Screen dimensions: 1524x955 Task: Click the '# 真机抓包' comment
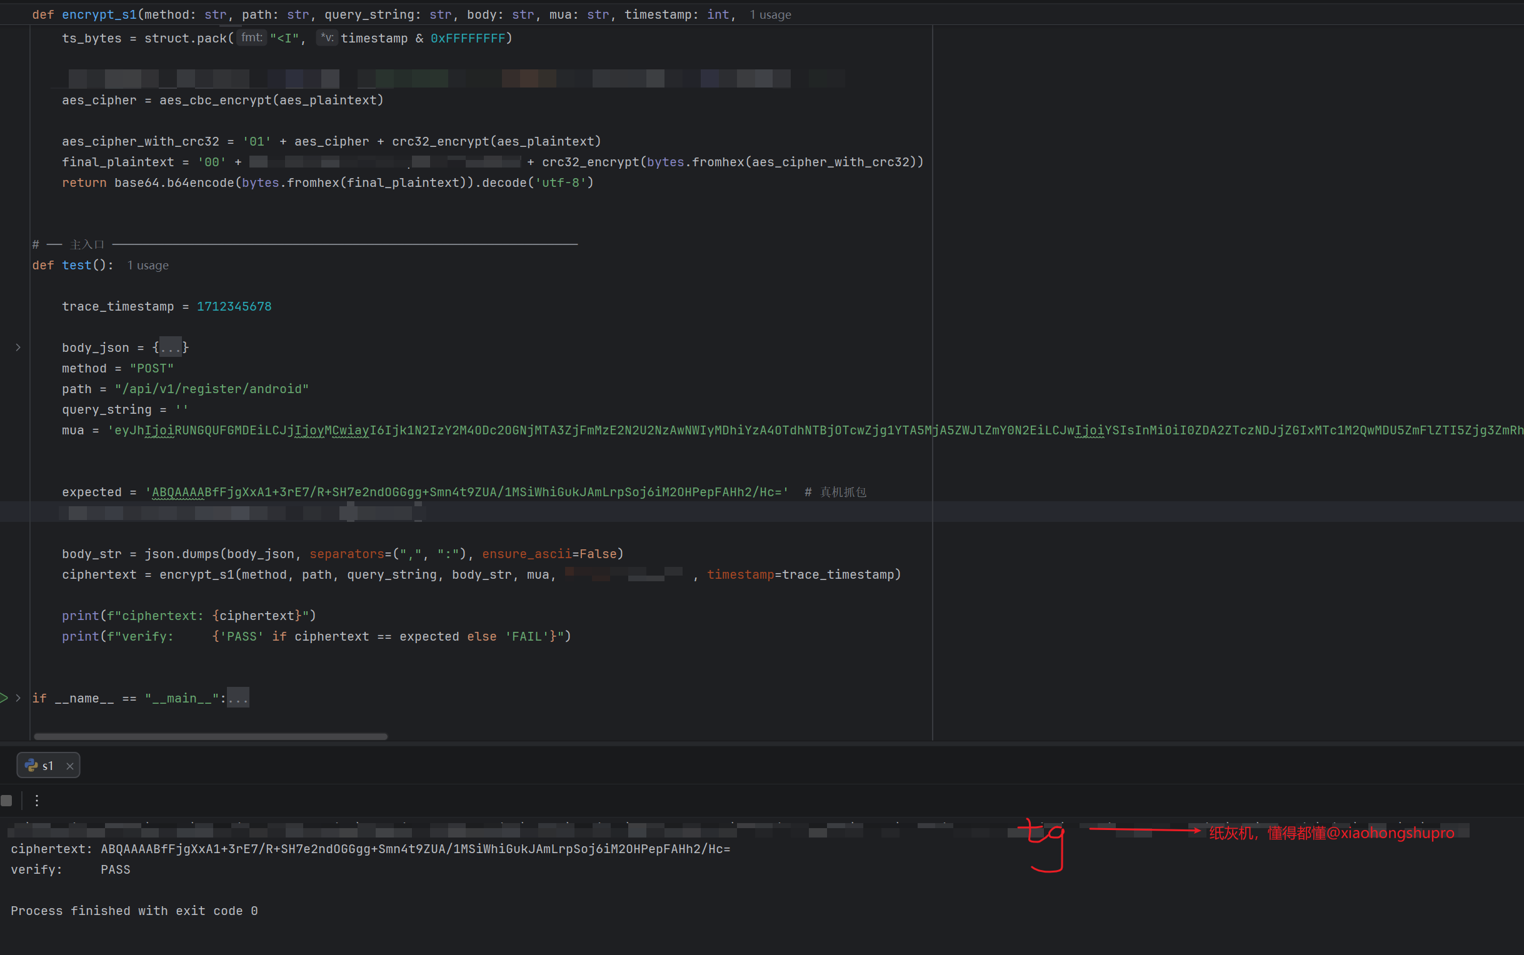[835, 492]
